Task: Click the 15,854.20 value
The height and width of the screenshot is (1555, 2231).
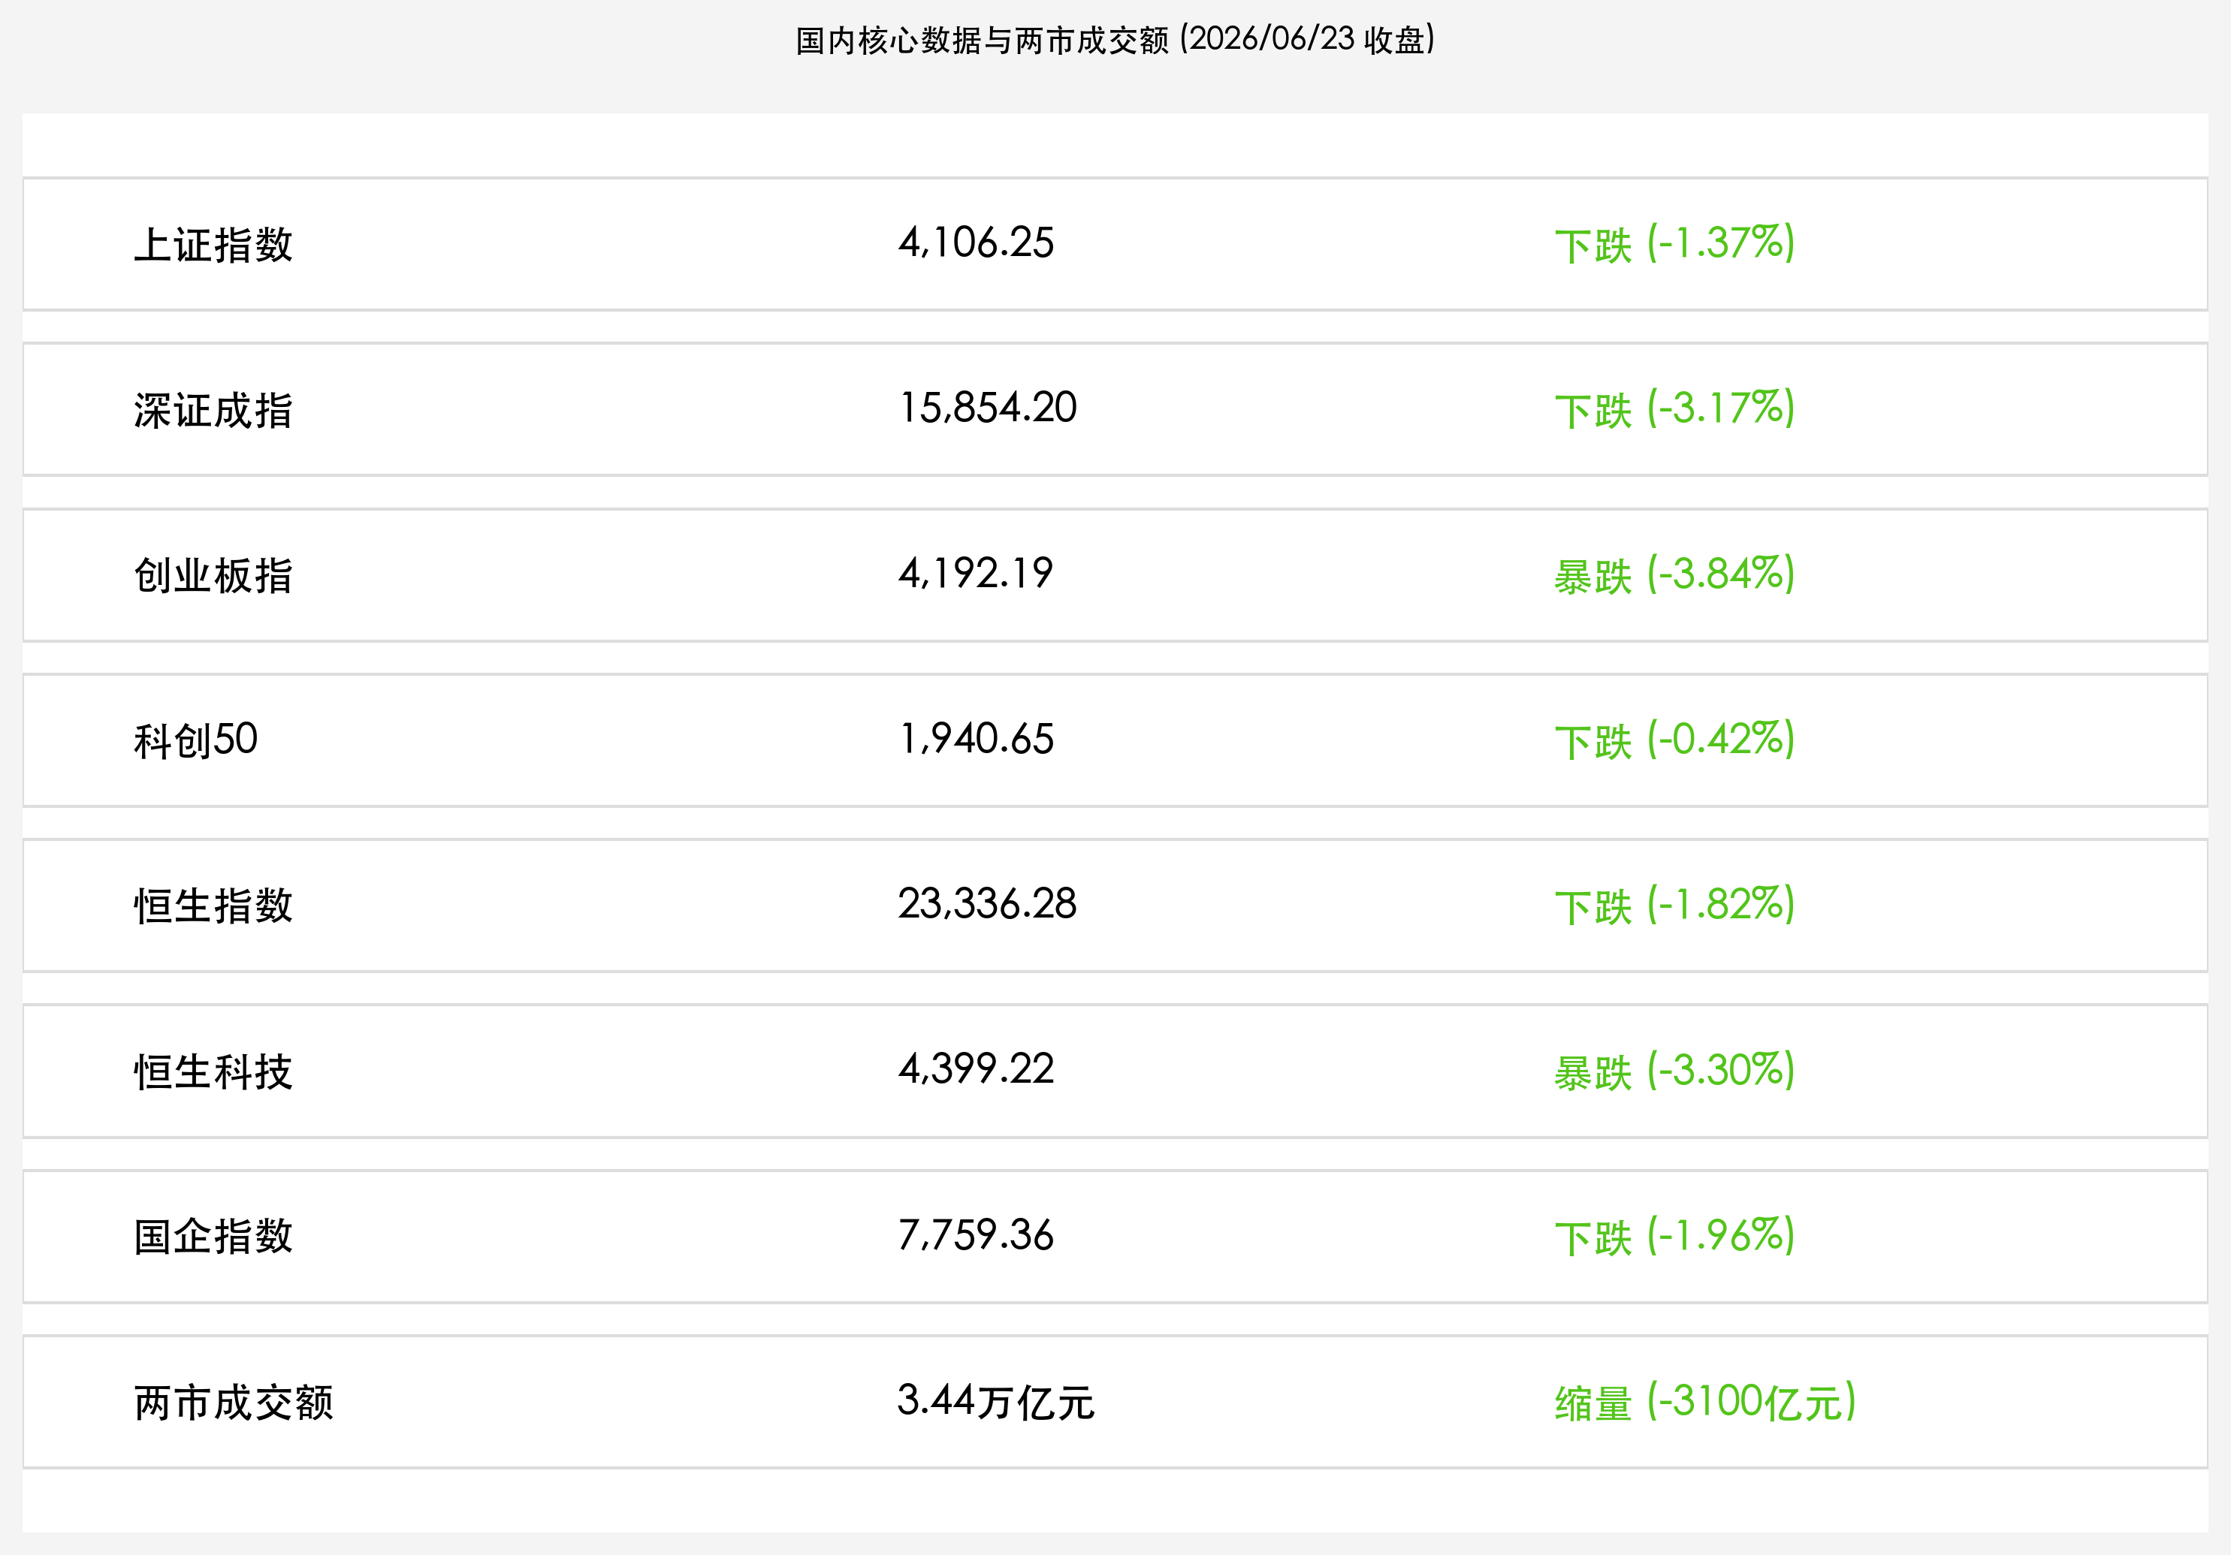Action: [x=987, y=408]
